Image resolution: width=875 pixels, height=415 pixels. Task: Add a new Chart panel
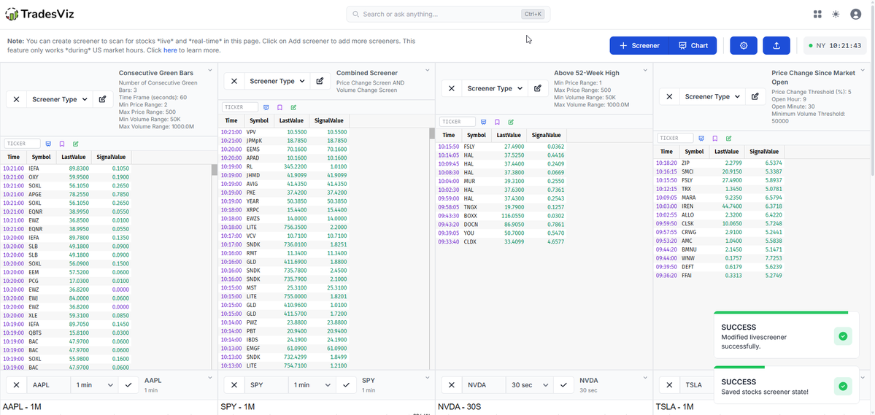[x=693, y=46]
